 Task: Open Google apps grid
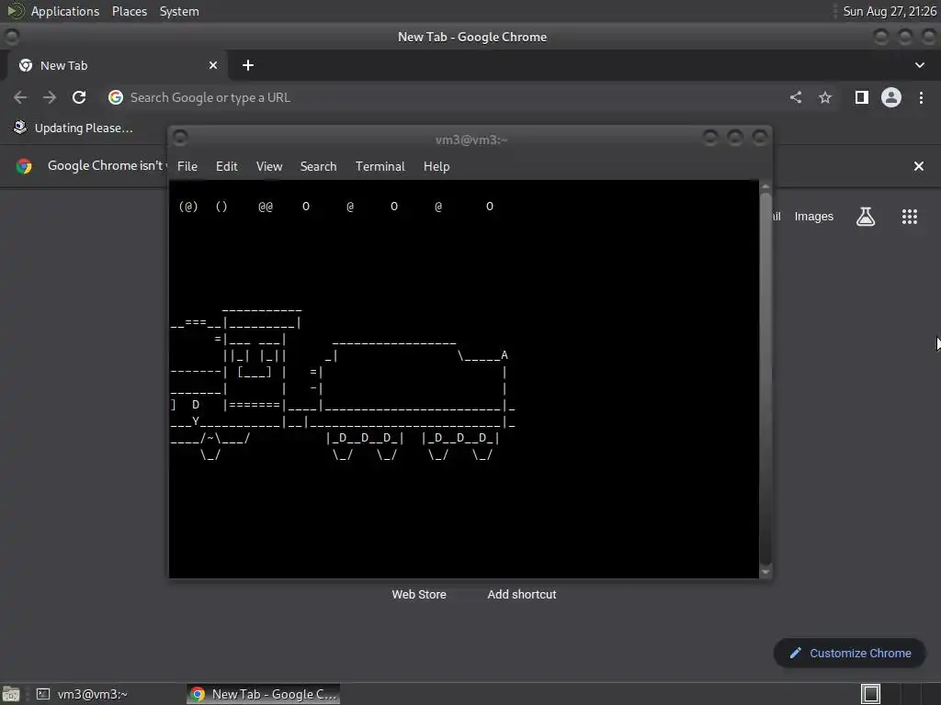pos(910,217)
